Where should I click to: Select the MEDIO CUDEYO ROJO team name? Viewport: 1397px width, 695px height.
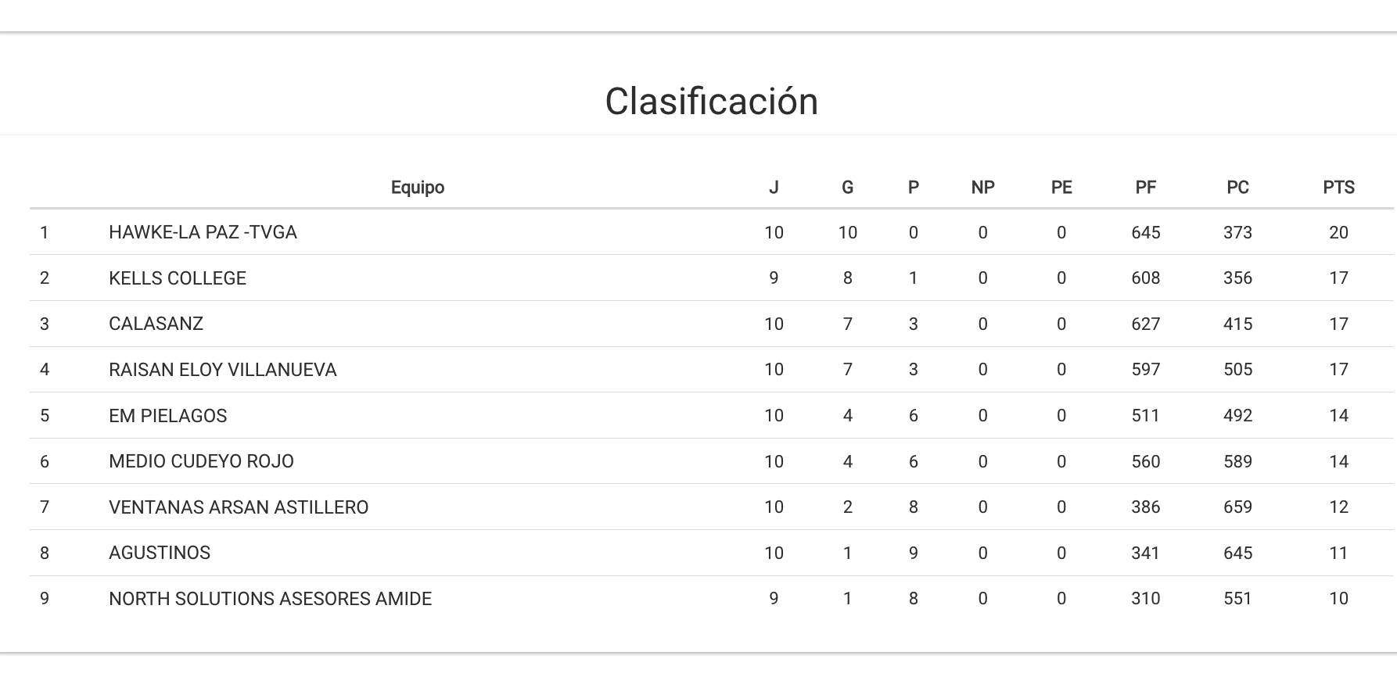(x=201, y=461)
